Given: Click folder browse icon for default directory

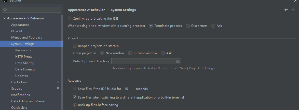Looking at the screenshot, I should (x=178, y=61).
